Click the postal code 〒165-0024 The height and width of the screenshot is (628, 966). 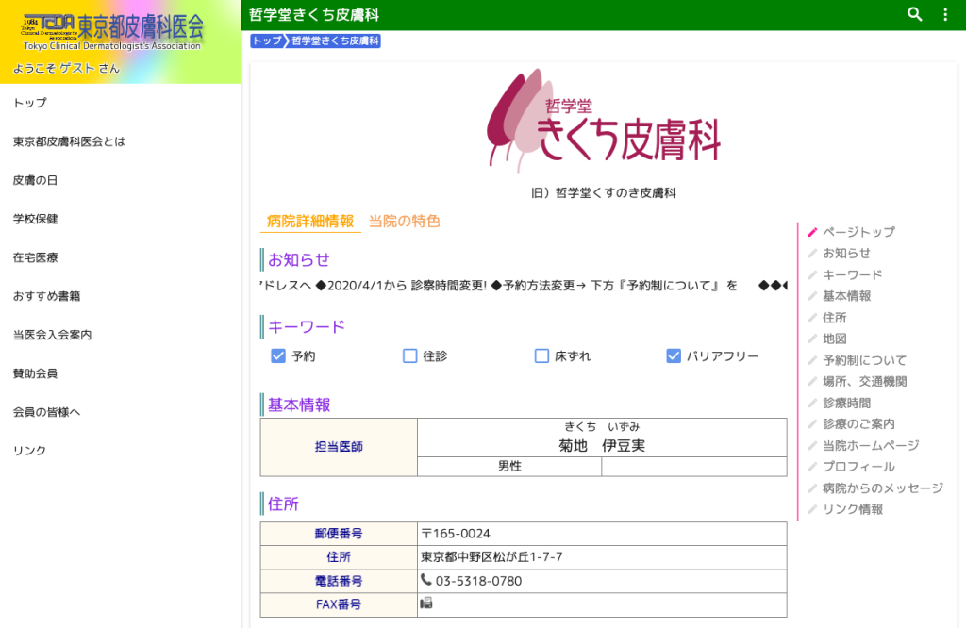click(456, 533)
